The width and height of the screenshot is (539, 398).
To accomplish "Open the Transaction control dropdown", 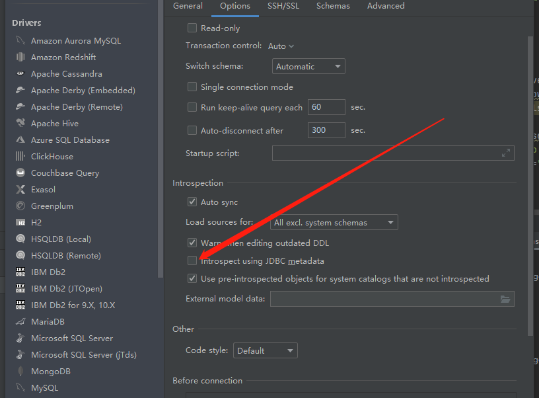I will pos(280,46).
